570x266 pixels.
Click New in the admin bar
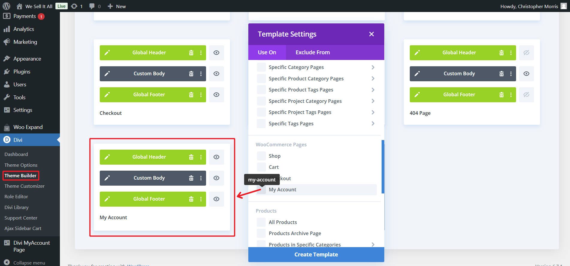click(x=117, y=6)
